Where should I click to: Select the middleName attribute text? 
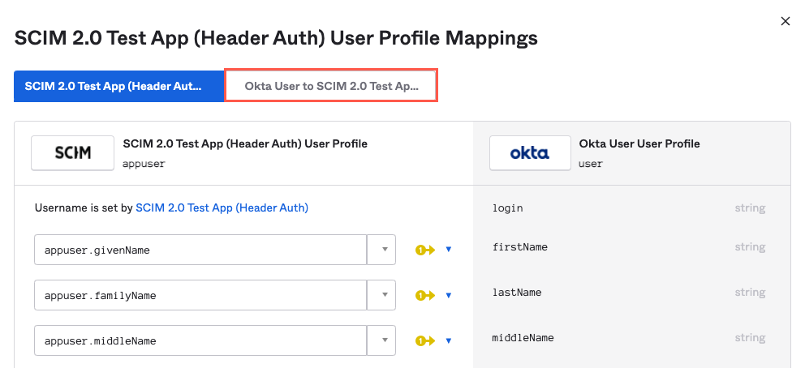tap(523, 338)
